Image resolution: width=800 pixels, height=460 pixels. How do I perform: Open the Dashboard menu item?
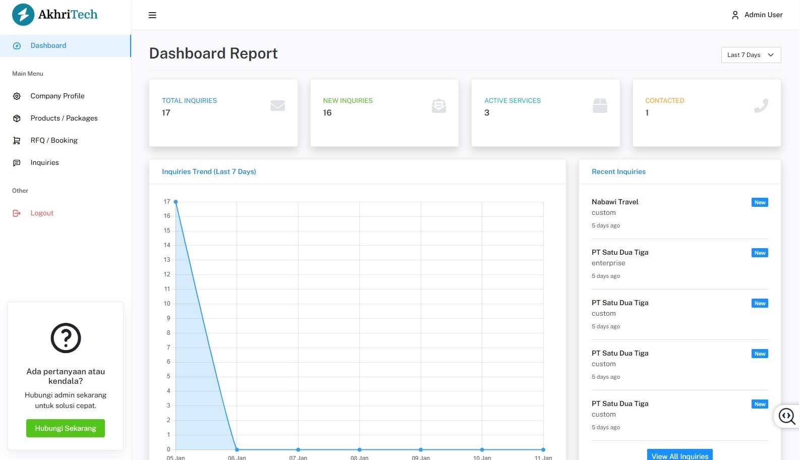[x=66, y=46]
